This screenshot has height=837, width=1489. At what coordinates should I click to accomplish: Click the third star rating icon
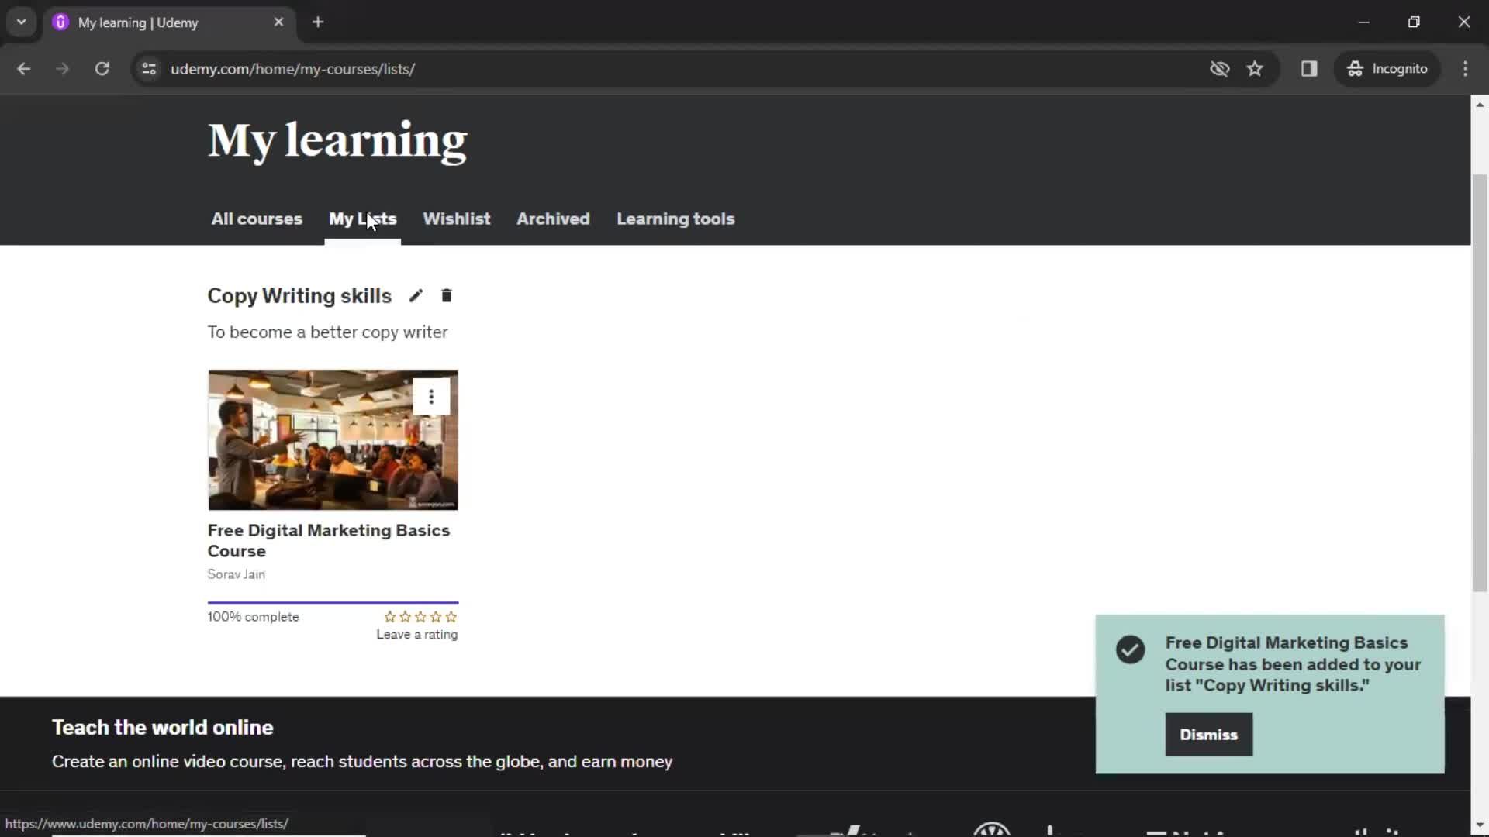tap(420, 615)
